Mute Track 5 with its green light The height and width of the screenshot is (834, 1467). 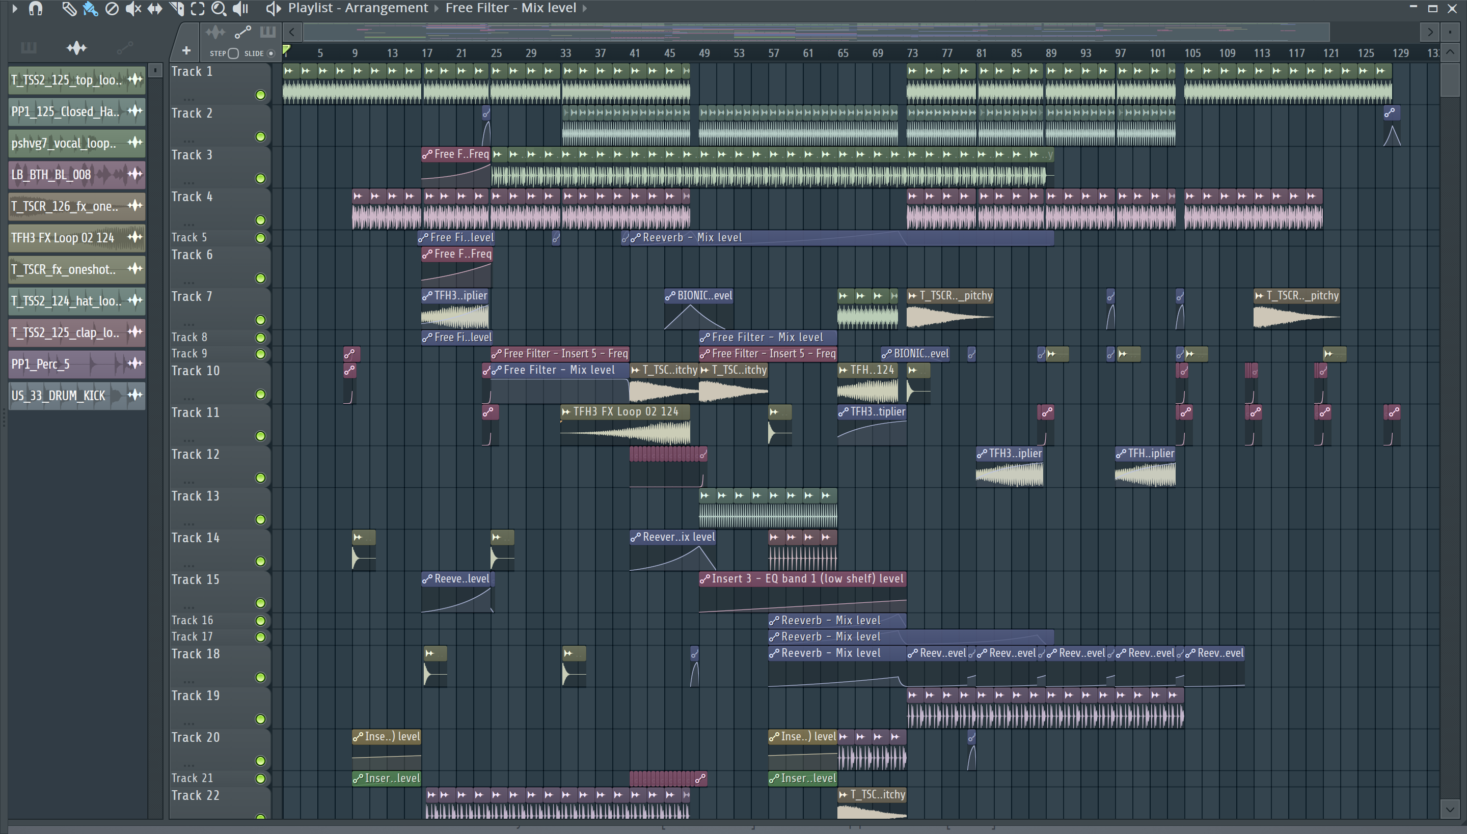[260, 238]
